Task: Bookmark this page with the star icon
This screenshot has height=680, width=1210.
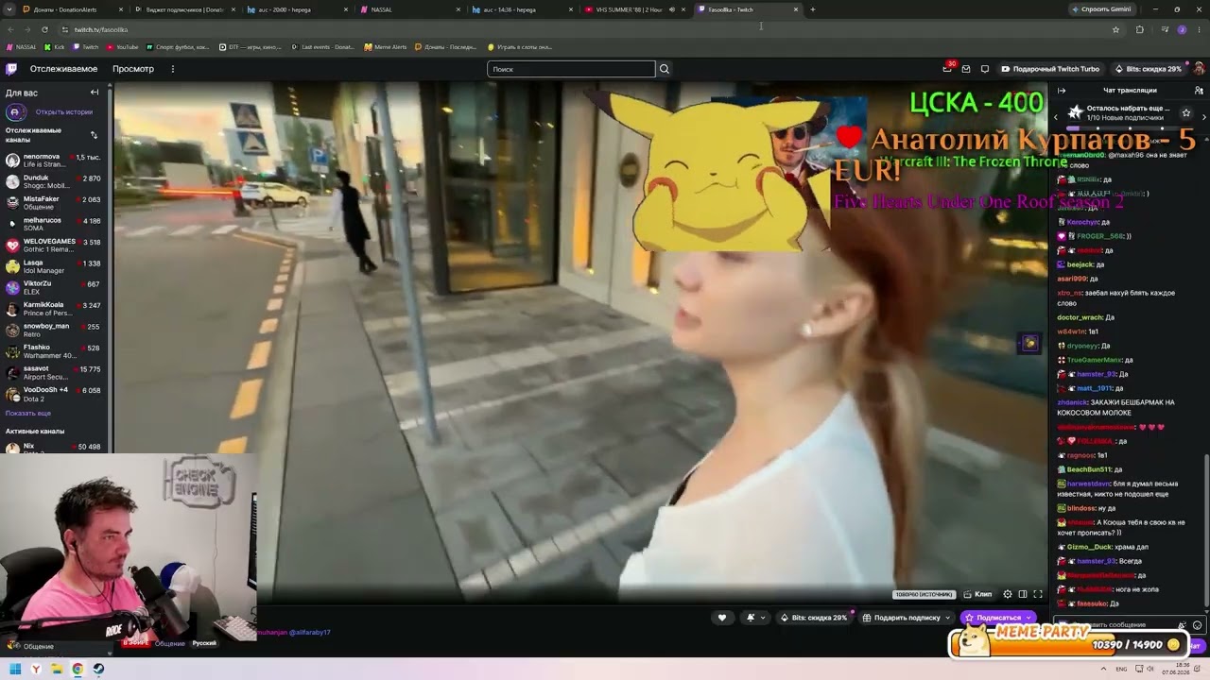Action: 1115,29
